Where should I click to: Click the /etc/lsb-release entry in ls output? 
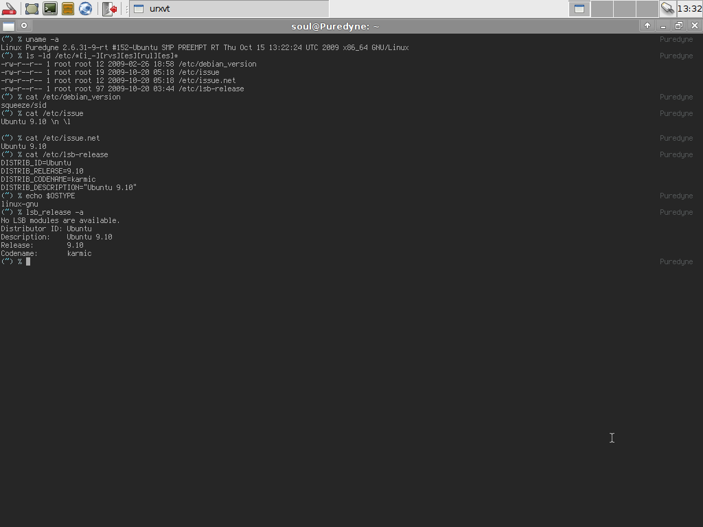[211, 89]
